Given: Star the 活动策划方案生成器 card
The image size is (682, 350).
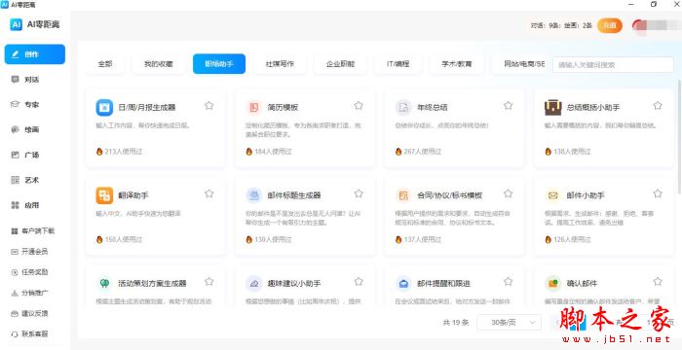Looking at the screenshot, I should (209, 281).
